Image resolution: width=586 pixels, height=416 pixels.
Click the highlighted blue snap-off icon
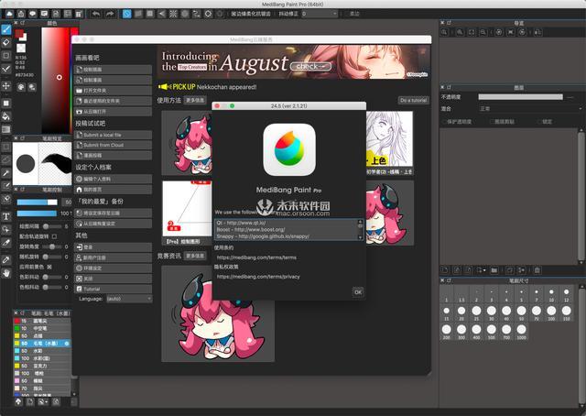(x=127, y=14)
